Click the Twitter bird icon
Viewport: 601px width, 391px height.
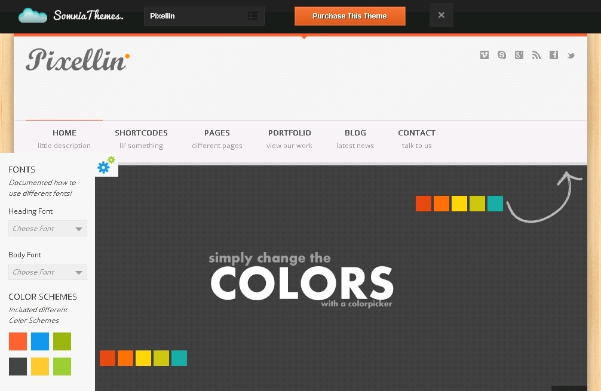click(571, 56)
